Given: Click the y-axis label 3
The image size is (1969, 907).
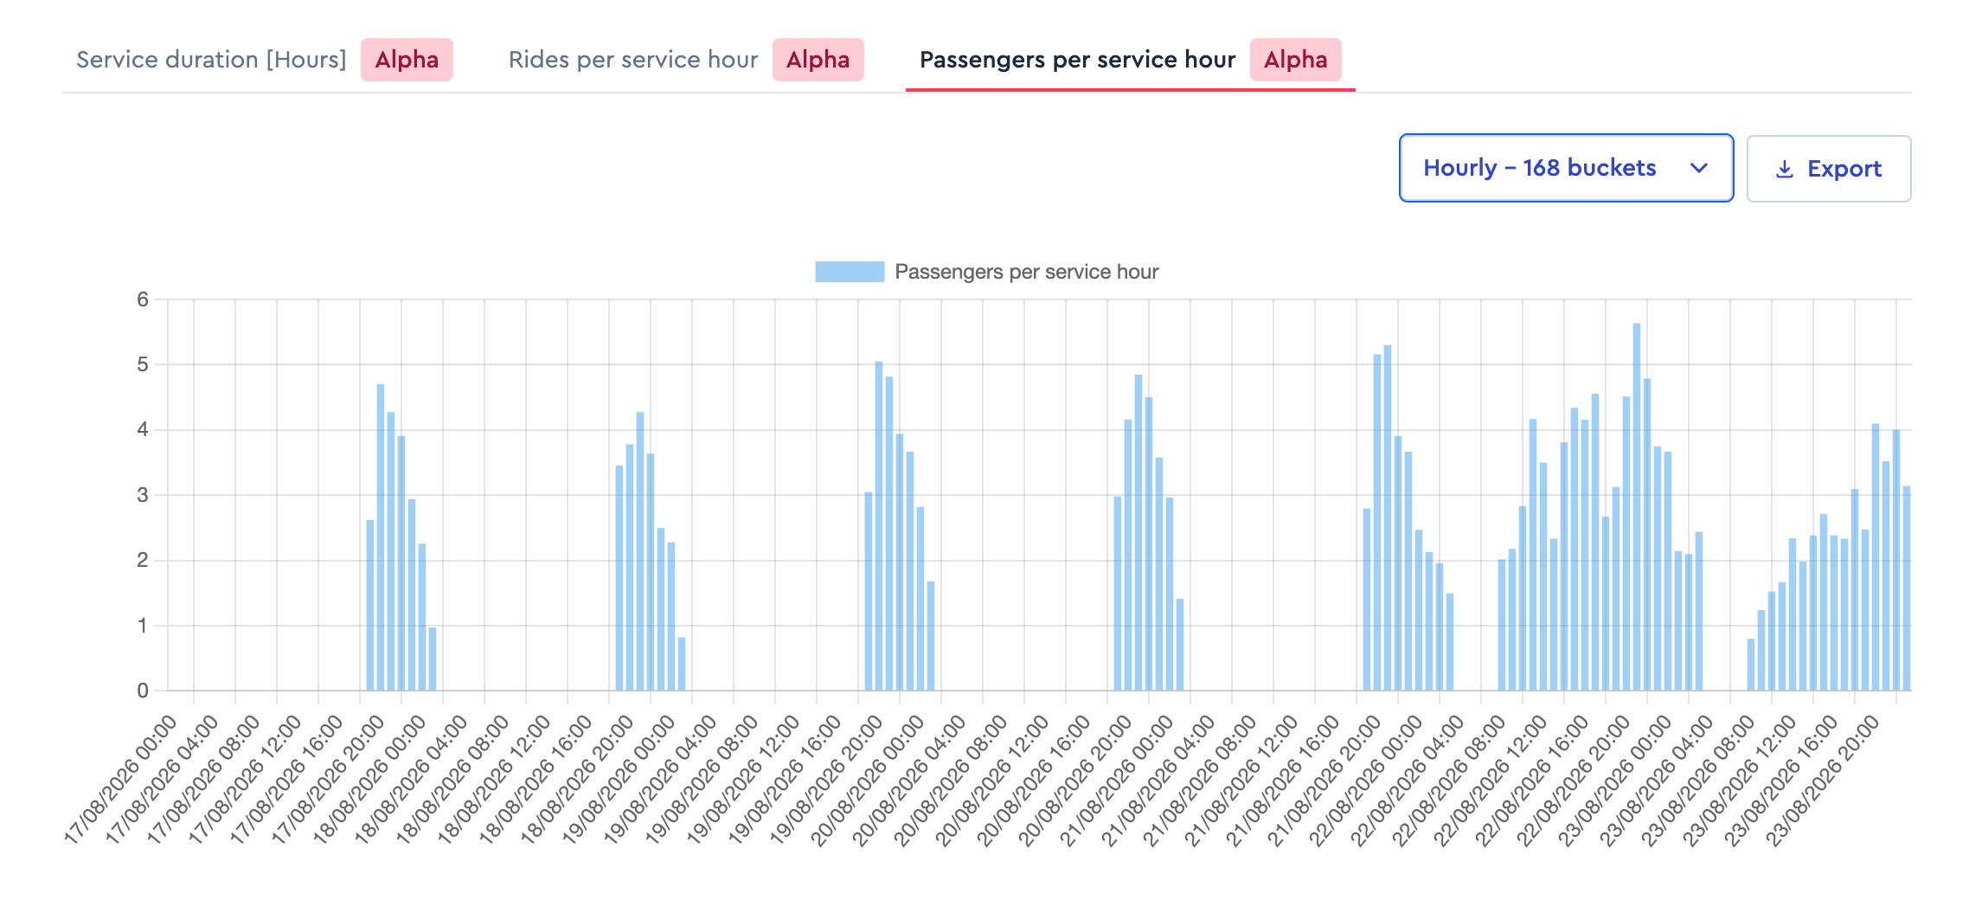Looking at the screenshot, I should tap(143, 495).
